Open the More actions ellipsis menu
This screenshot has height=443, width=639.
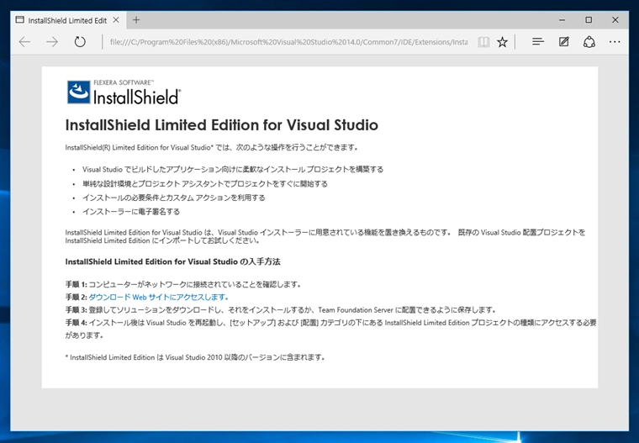(615, 41)
